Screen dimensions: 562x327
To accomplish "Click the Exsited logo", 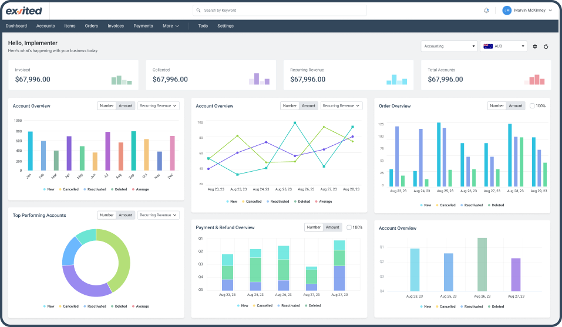I will pyautogui.click(x=24, y=11).
